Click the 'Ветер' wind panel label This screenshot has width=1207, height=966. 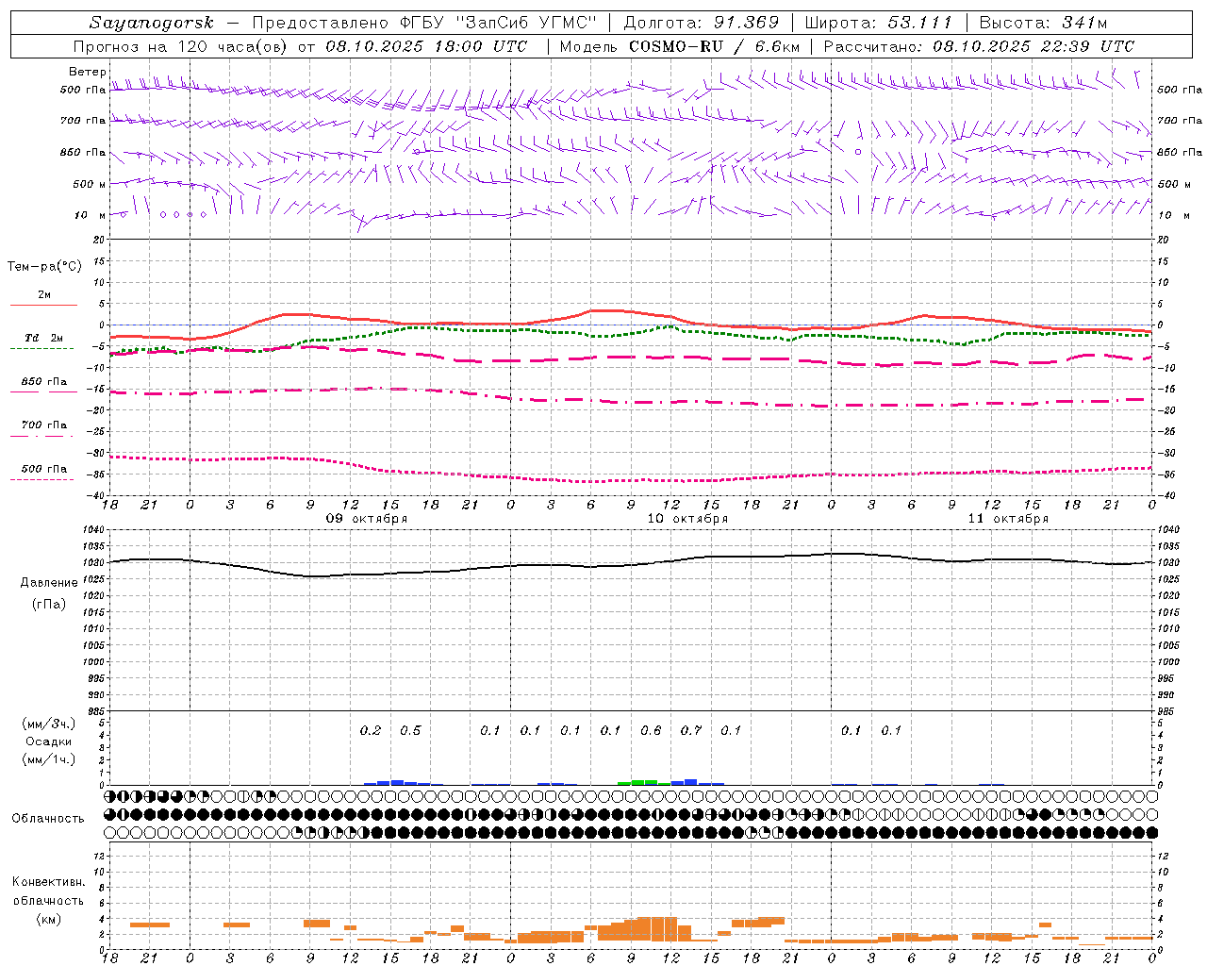pyautogui.click(x=87, y=72)
